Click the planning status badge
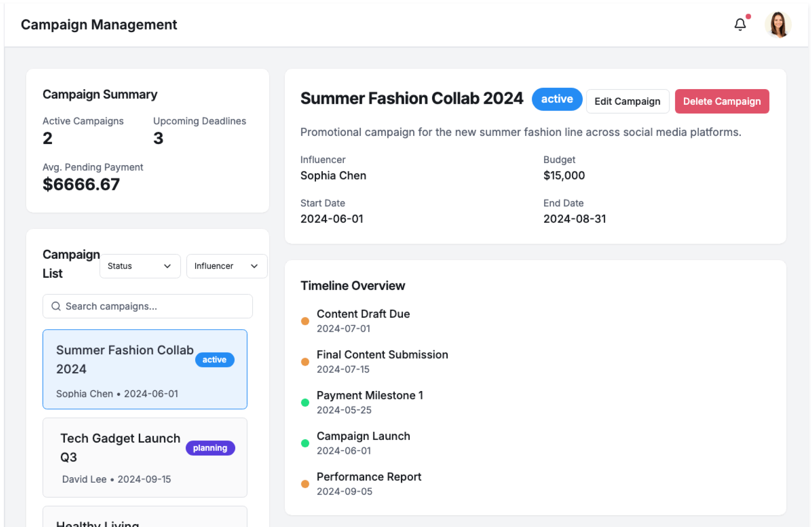811x527 pixels. coord(210,448)
